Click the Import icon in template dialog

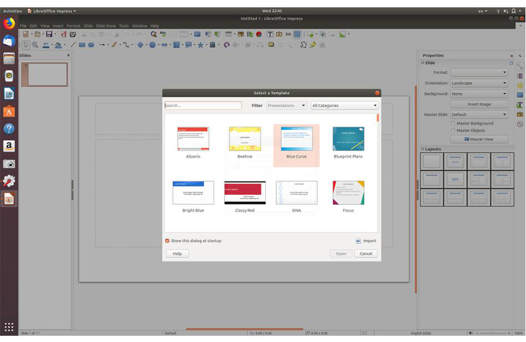pos(358,241)
